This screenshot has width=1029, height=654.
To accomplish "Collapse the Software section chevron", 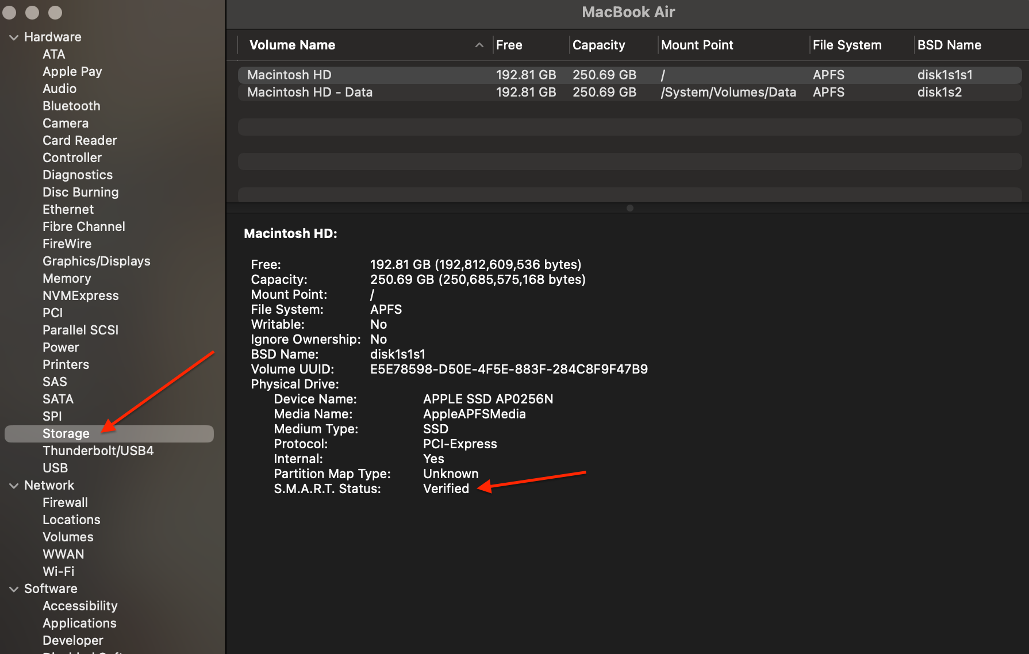I will tap(14, 589).
